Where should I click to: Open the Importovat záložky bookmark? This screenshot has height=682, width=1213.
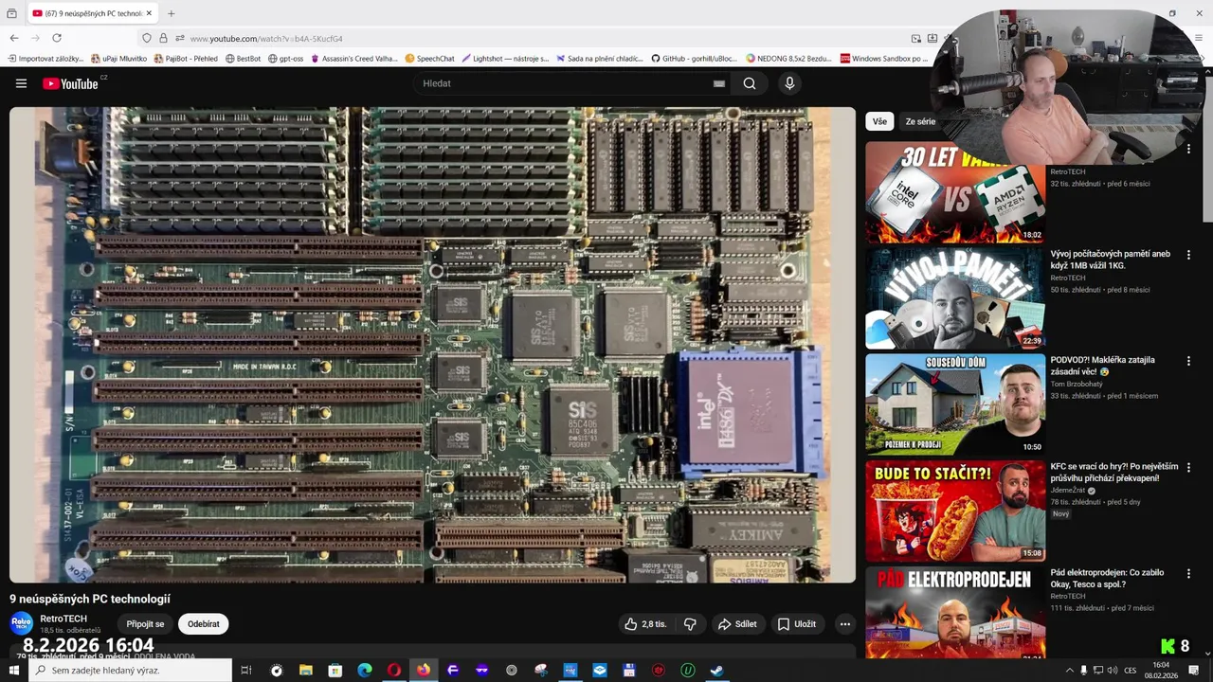click(x=46, y=59)
